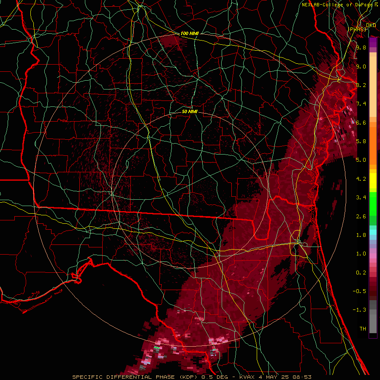Screen dimensions: 380x380
Task: Select the 9.8 value on color scale
Action: pyautogui.click(x=361, y=47)
